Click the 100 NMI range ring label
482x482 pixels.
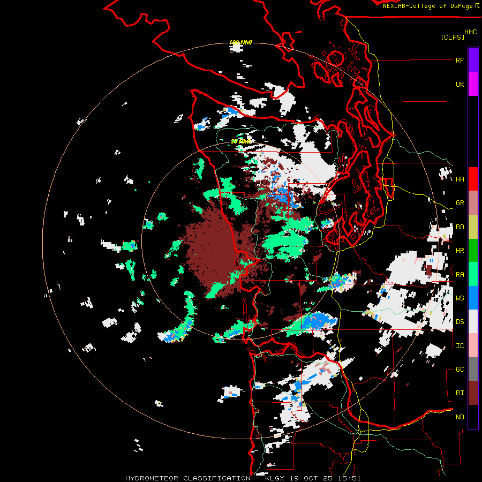point(240,42)
